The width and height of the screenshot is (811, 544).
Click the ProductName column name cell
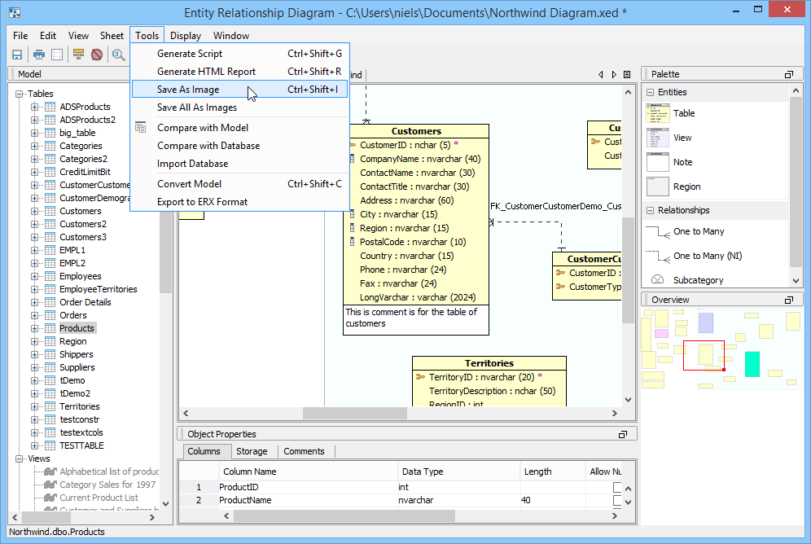coord(308,500)
